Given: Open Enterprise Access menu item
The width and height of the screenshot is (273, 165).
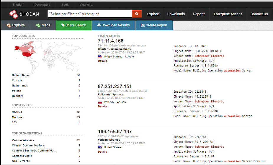Looking at the screenshot, I should click(x=228, y=14).
